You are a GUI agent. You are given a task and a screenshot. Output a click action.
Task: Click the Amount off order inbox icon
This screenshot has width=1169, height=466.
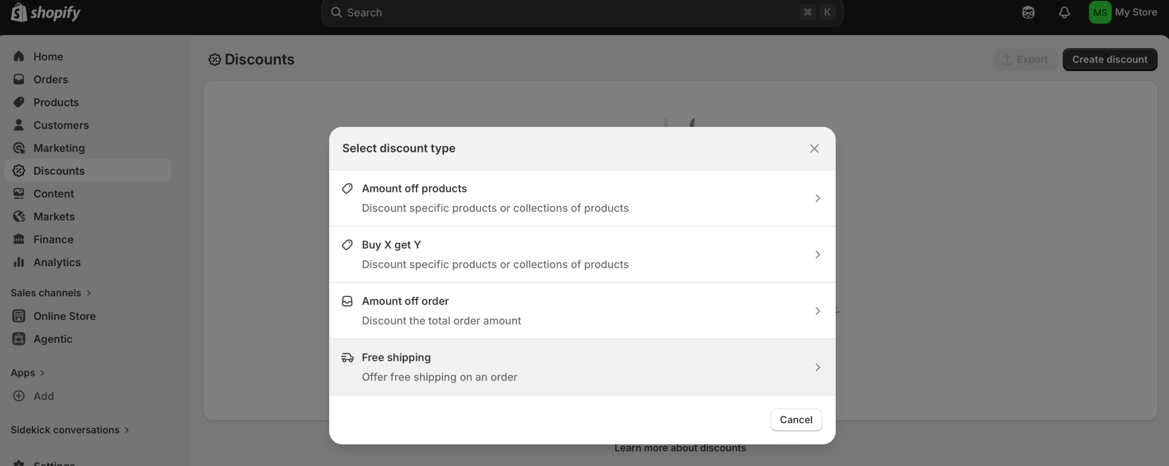pos(348,301)
